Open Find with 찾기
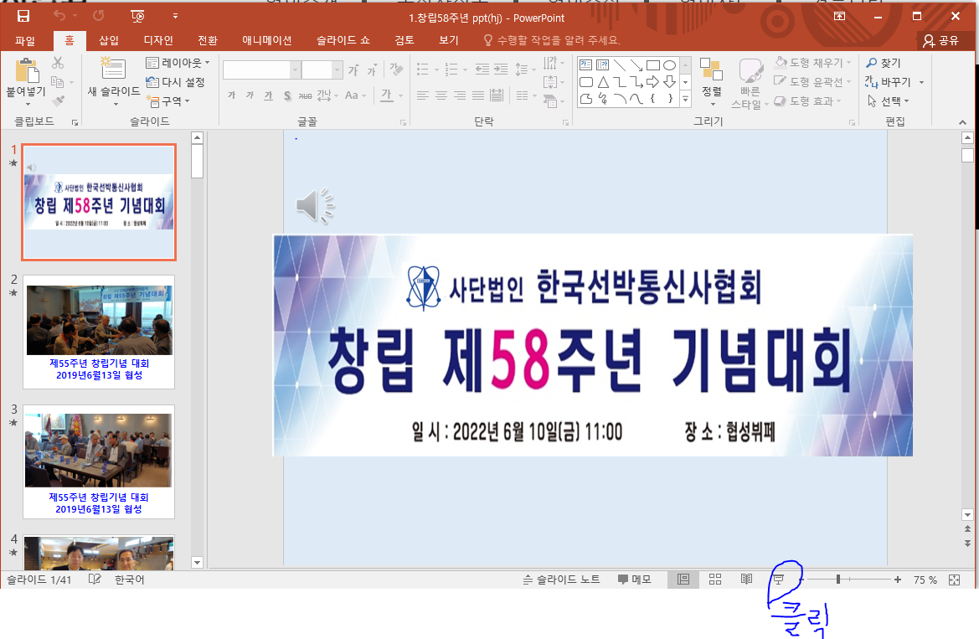This screenshot has height=639, width=979. (884, 63)
